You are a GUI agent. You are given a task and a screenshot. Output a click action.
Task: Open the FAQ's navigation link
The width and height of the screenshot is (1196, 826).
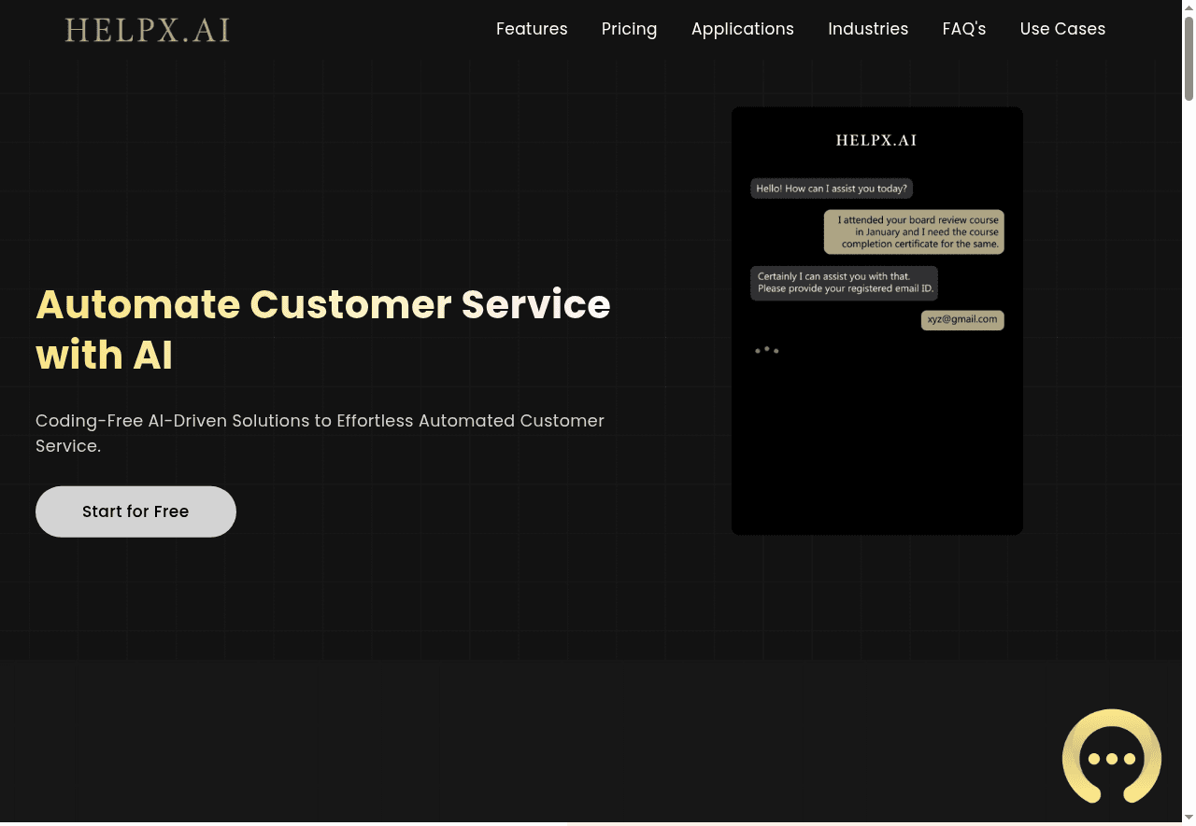click(x=963, y=29)
